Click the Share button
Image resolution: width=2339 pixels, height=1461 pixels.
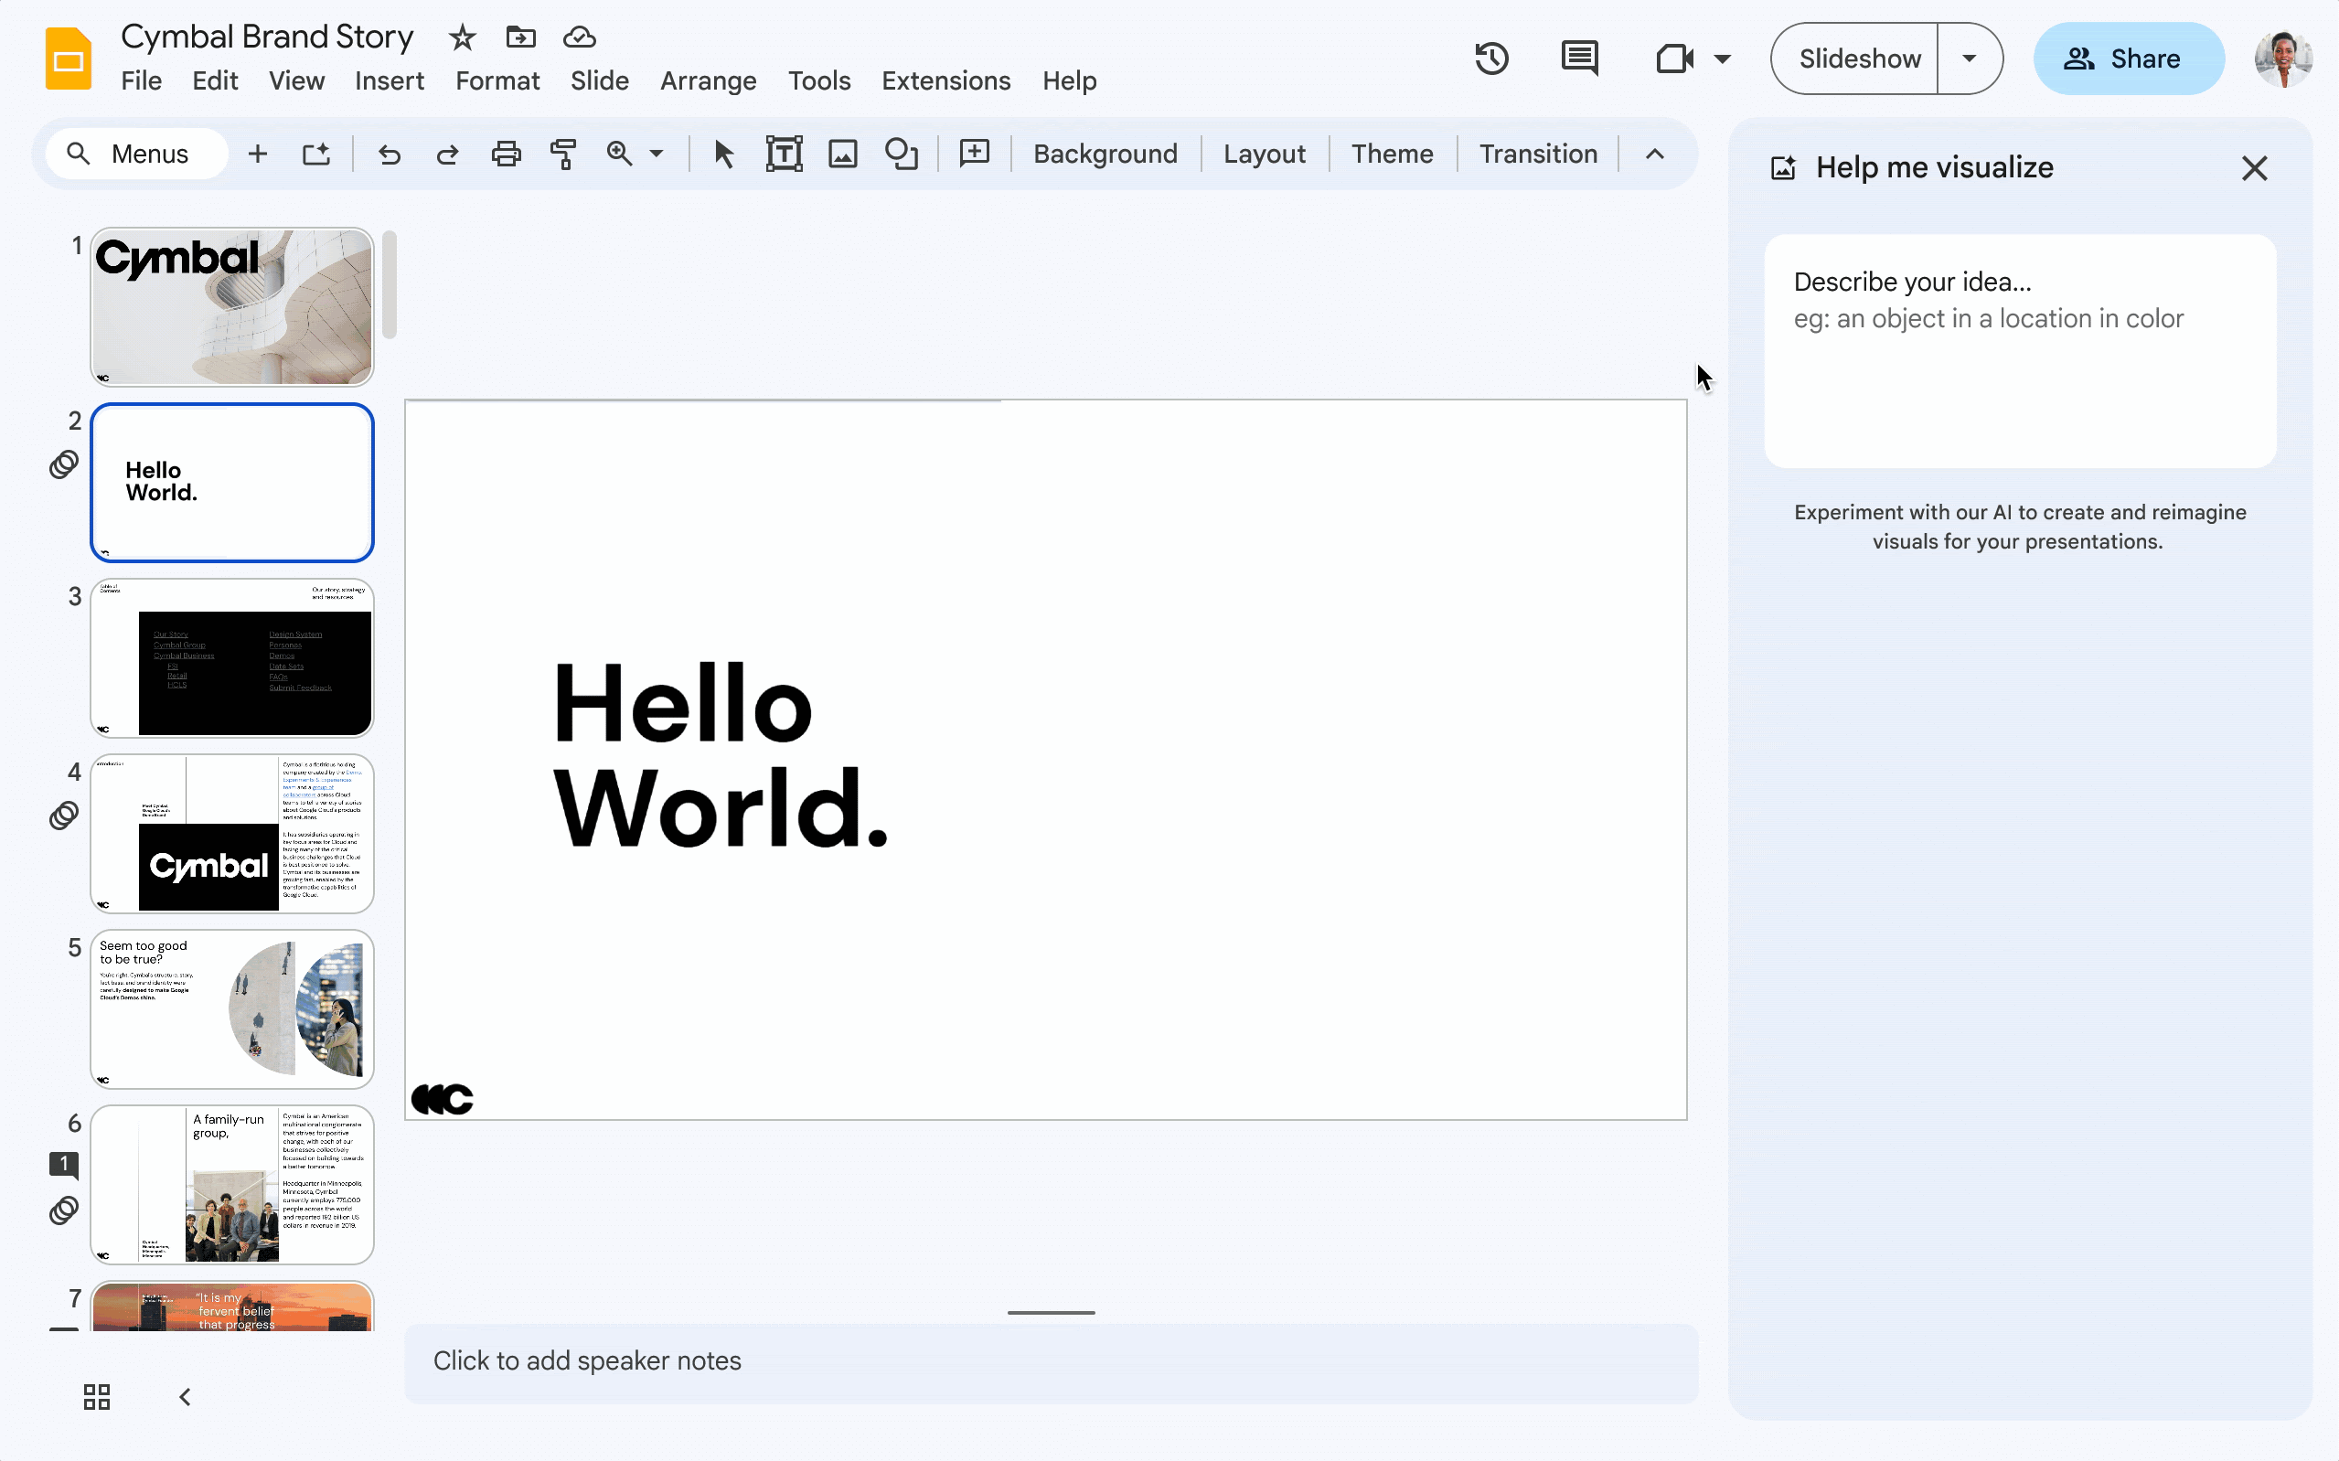pyautogui.click(x=2127, y=59)
